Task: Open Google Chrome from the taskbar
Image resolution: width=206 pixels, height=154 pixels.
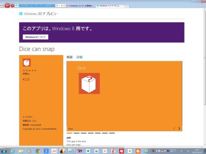Action: (x=38, y=151)
